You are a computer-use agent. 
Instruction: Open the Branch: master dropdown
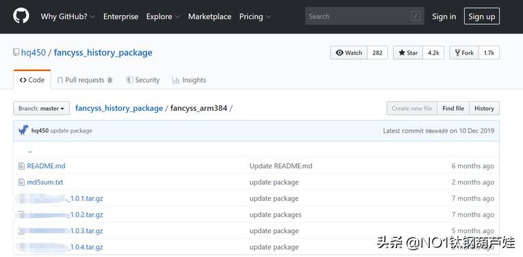[x=41, y=108]
